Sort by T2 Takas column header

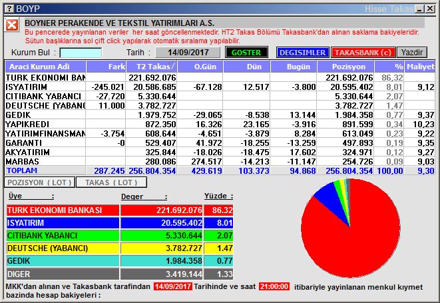(152, 67)
